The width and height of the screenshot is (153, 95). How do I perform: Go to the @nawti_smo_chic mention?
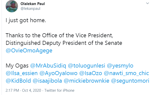click(x=126, y=73)
